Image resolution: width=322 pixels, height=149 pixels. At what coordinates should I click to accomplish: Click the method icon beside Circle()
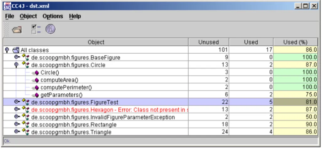[x=35, y=73]
